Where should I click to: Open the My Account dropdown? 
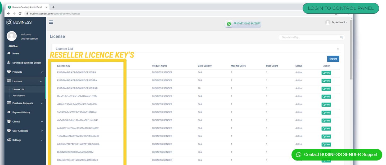(339, 22)
